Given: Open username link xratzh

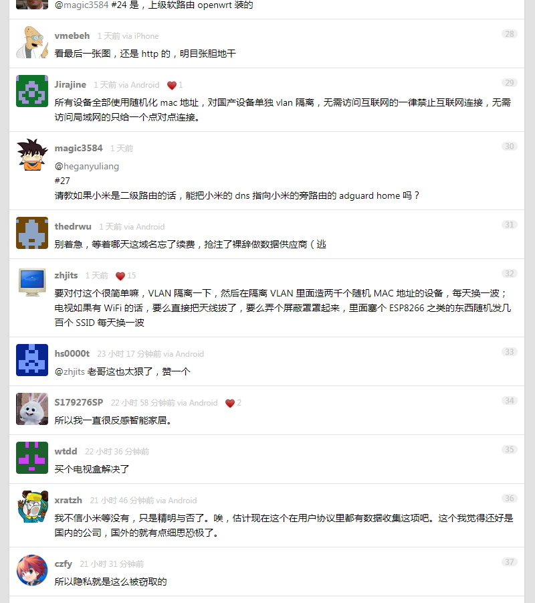Looking at the screenshot, I should [68, 501].
